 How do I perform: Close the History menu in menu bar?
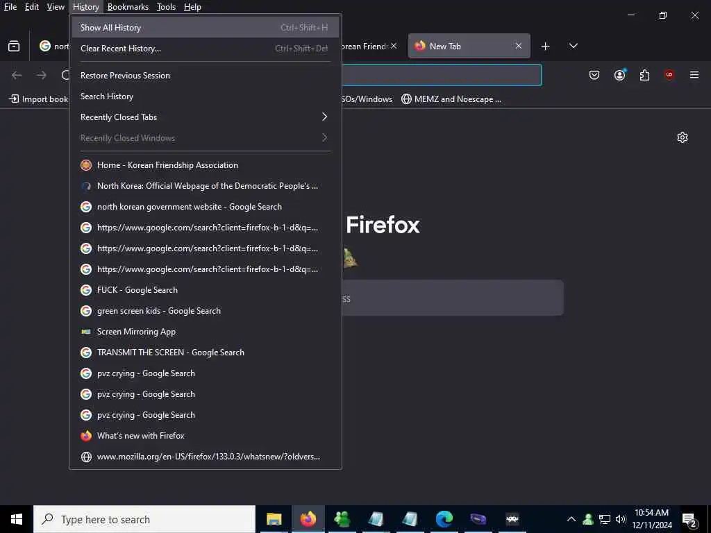pos(85,7)
